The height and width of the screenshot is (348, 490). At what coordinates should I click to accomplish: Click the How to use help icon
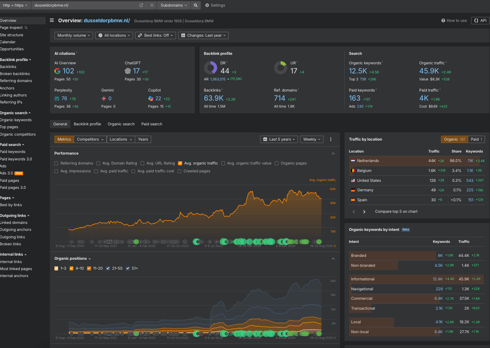point(443,21)
